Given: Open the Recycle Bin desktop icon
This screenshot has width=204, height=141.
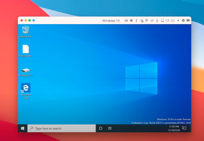Looking at the screenshot, I should point(26,32).
